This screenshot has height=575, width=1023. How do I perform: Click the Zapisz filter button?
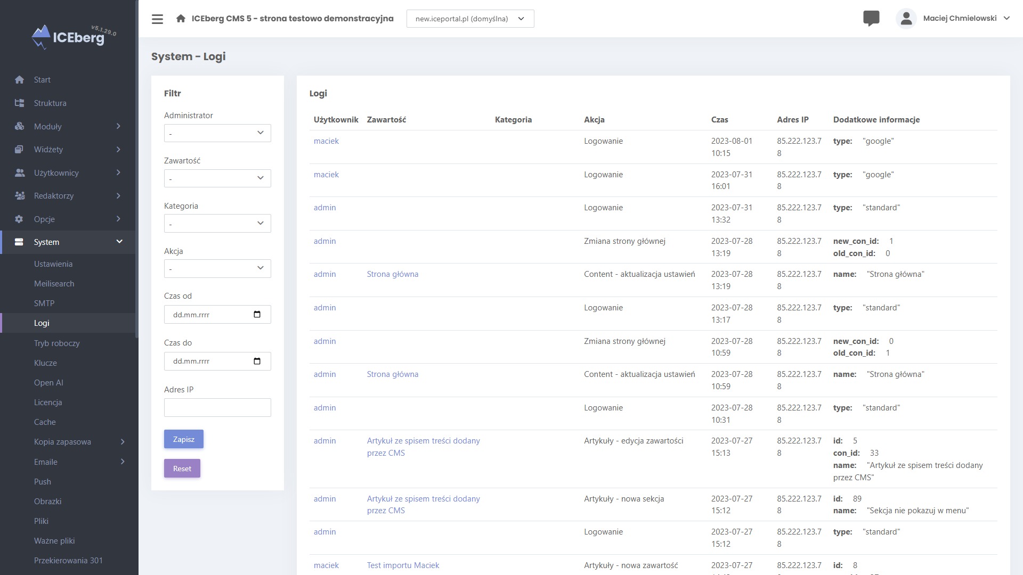coord(184,439)
